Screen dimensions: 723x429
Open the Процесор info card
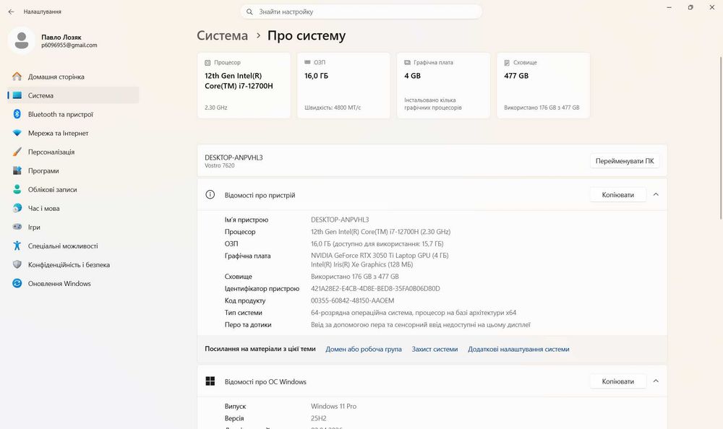click(244, 85)
